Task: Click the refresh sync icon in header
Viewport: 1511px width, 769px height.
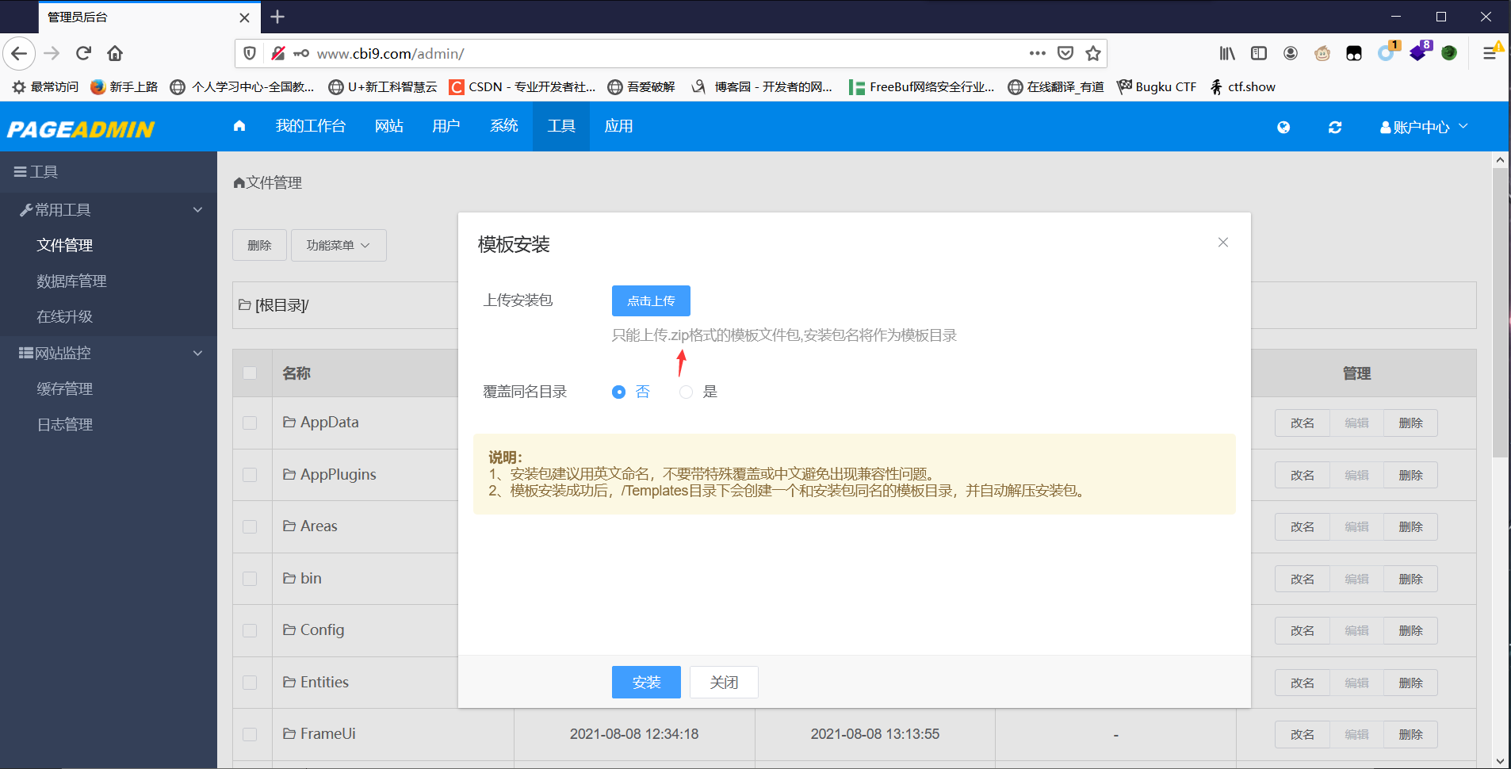Action: [1335, 127]
